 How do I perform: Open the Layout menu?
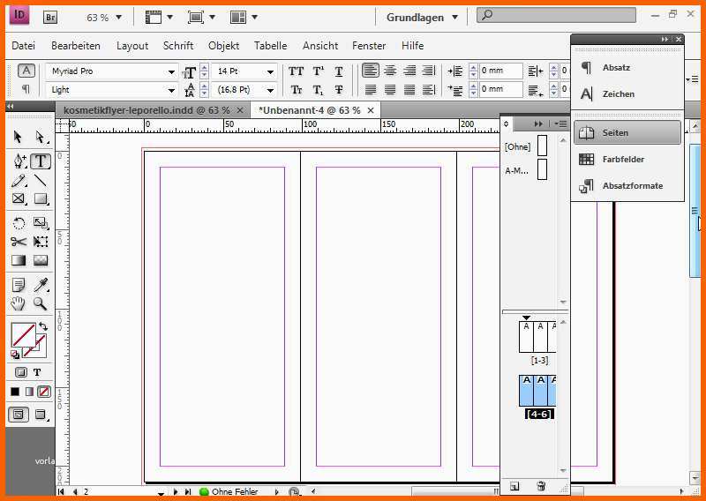(x=132, y=46)
